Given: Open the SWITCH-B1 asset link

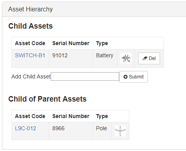Looking at the screenshot, I should pyautogui.click(x=30, y=55).
